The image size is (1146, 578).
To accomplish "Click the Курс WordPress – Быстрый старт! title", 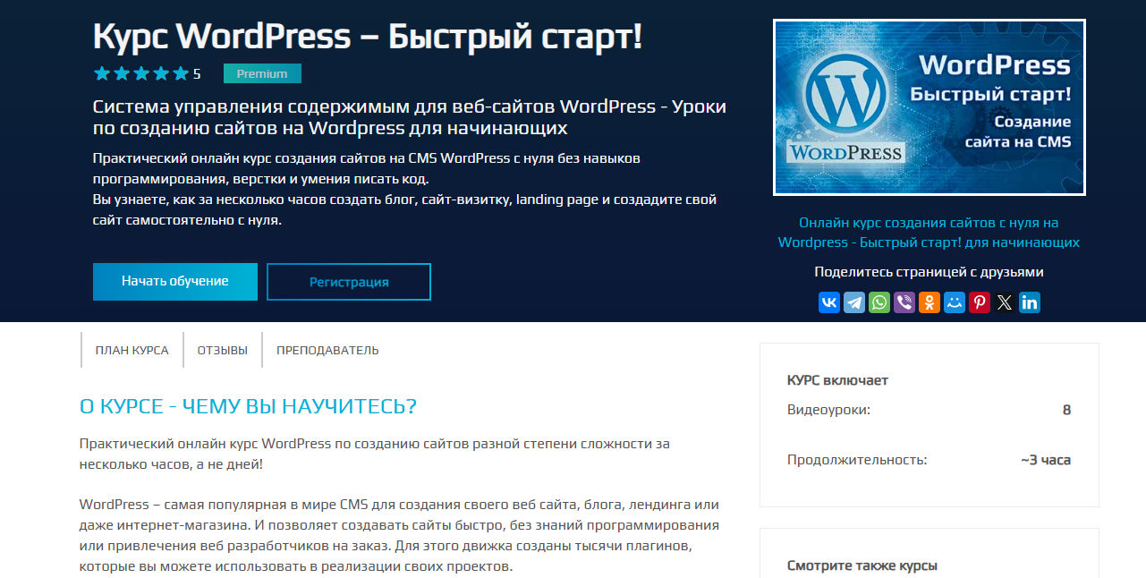I will pos(368,37).
